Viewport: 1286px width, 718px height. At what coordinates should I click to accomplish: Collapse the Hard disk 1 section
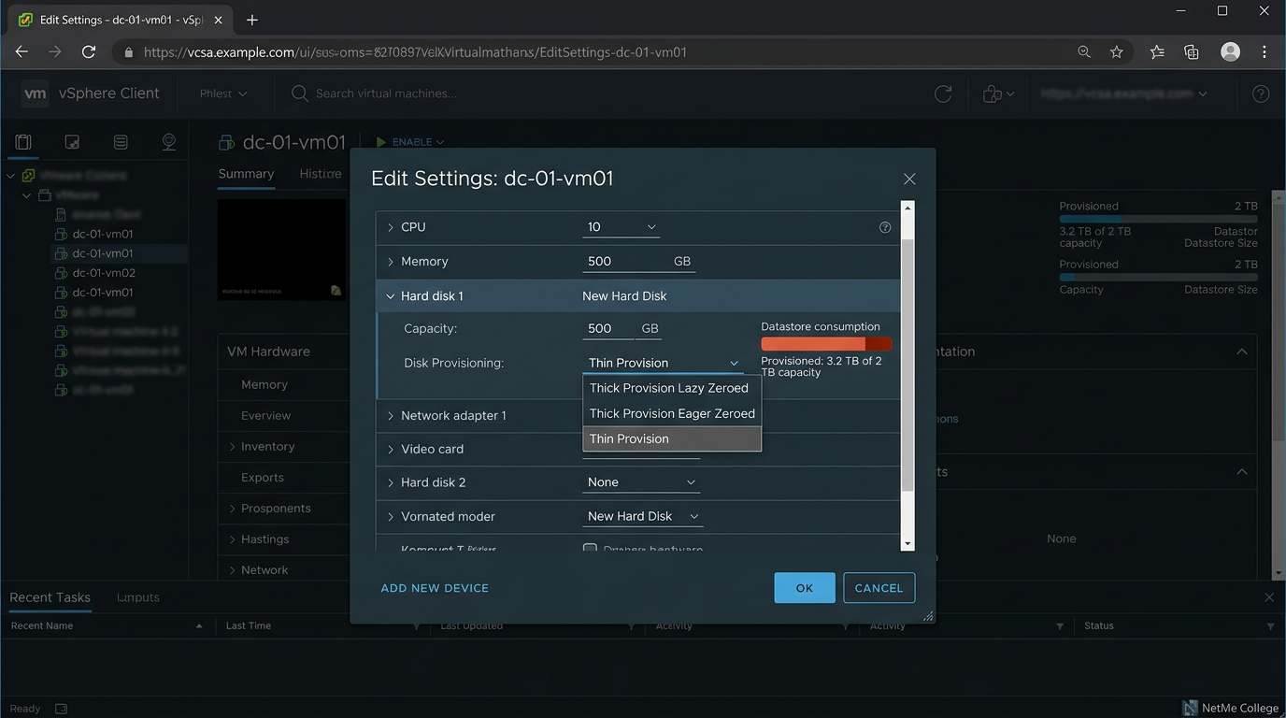click(391, 296)
